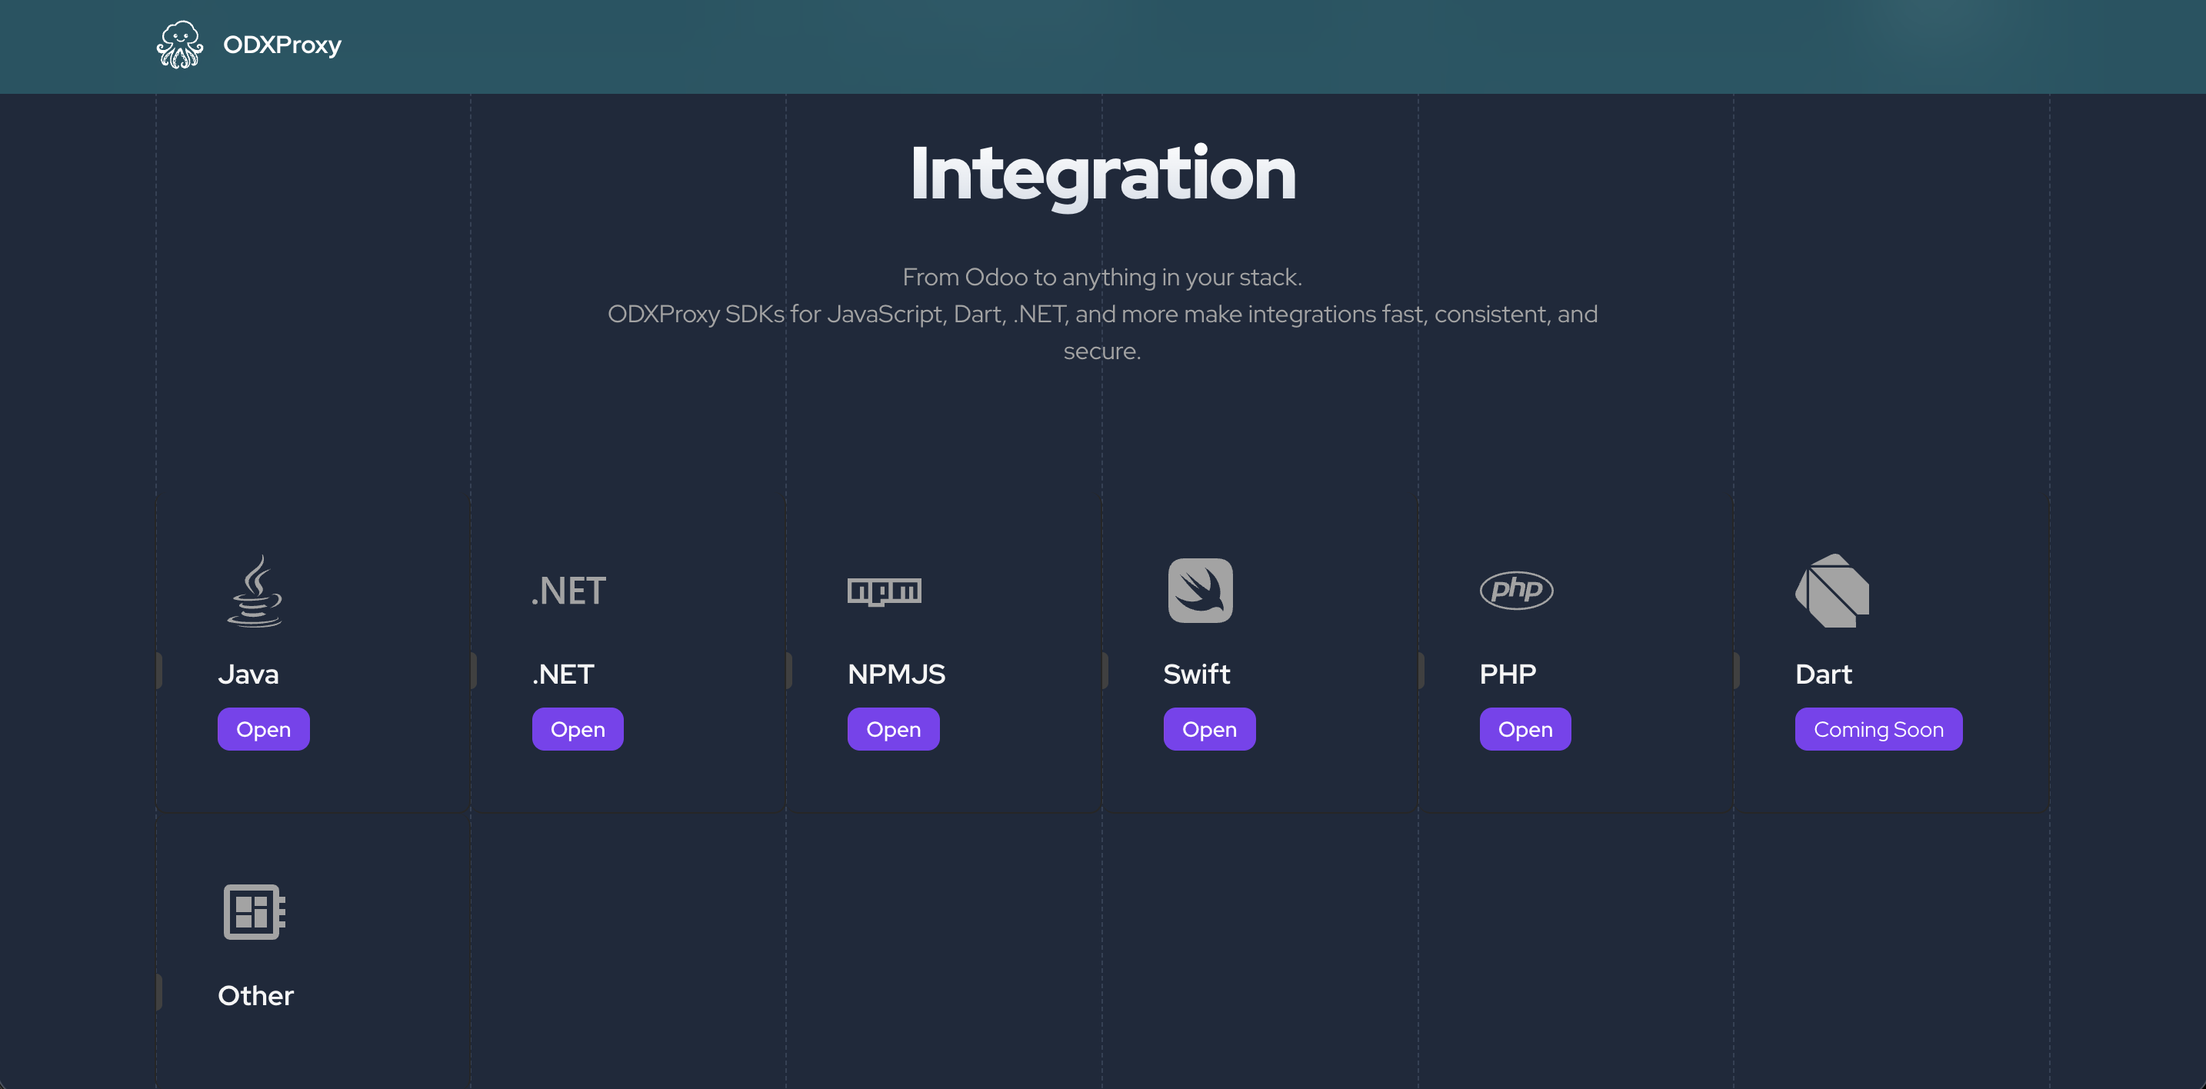Image resolution: width=2206 pixels, height=1089 pixels.
Task: Click the PHP elephant-oval logo
Action: click(1516, 590)
